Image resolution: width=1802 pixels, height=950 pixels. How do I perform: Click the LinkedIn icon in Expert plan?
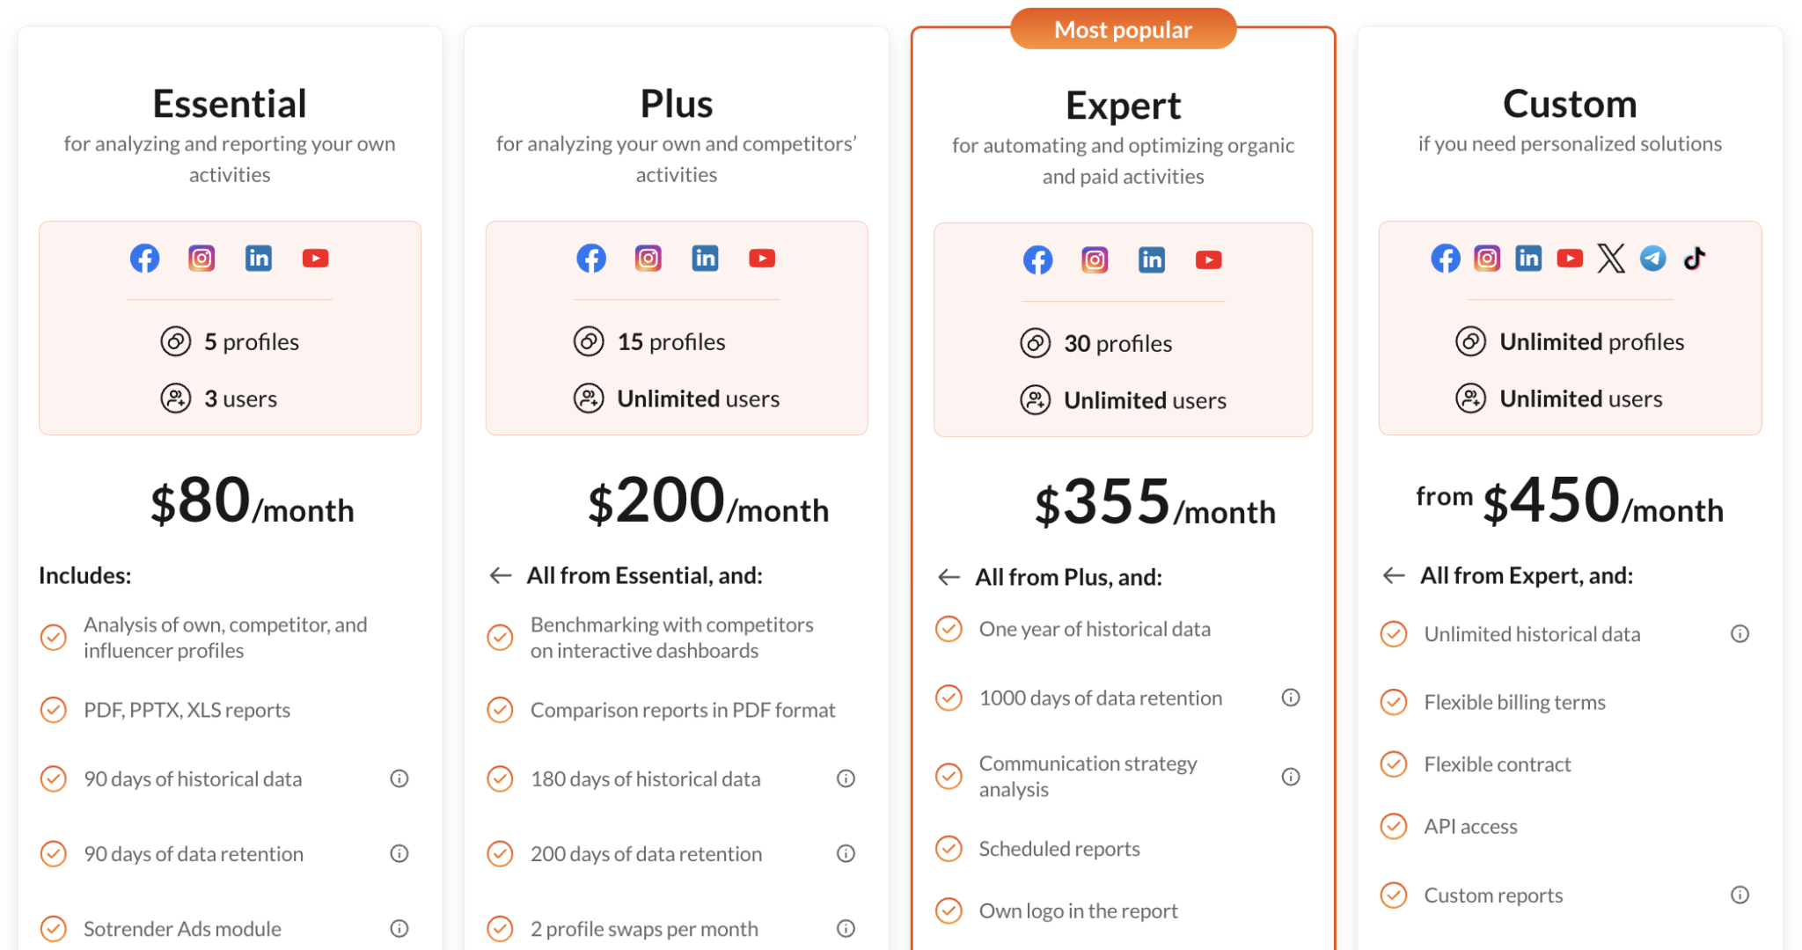[x=1151, y=259]
